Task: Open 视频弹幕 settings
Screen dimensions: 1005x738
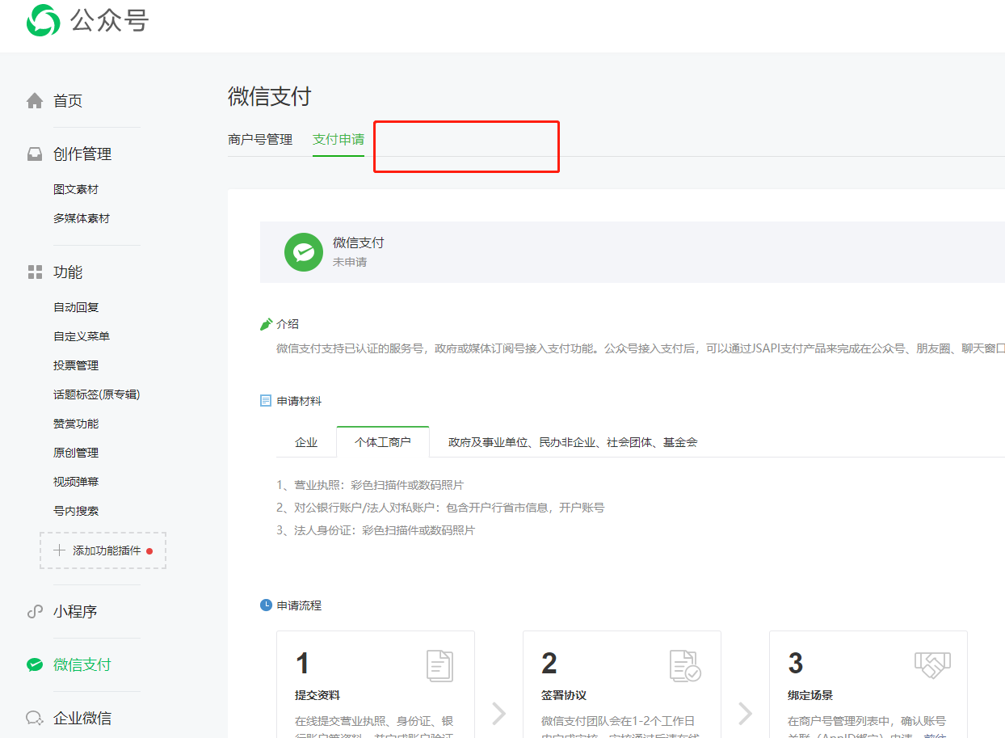Action: pyautogui.click(x=76, y=482)
